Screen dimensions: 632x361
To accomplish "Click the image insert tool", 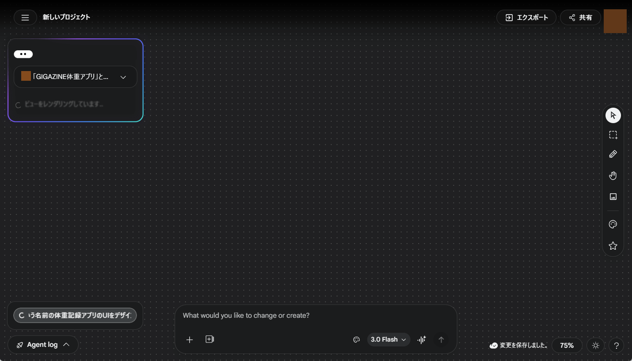I will point(613,197).
